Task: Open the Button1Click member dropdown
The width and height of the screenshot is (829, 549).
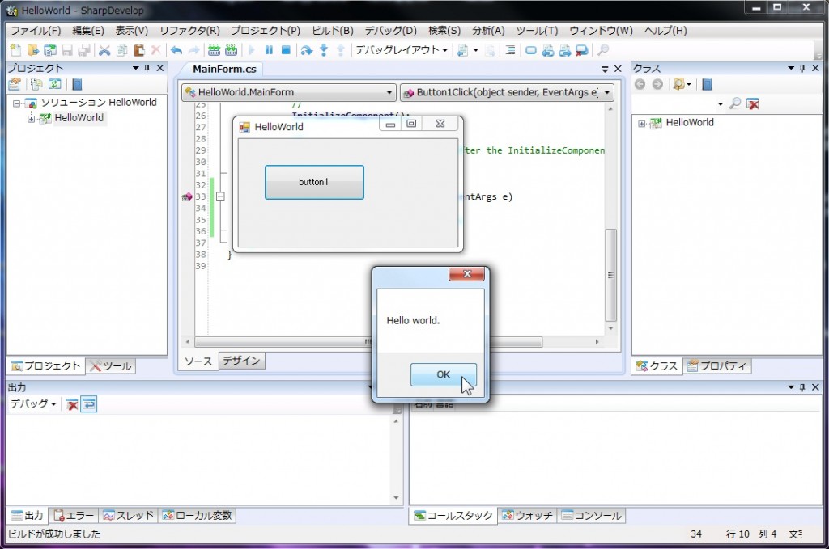Action: 607,92
